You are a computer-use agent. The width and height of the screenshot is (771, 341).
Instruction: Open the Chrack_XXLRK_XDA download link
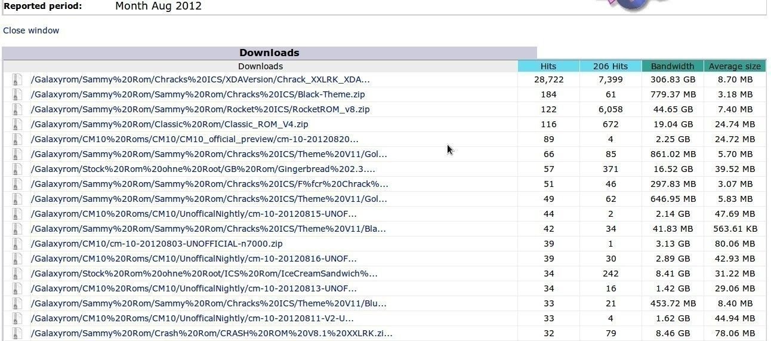pyautogui.click(x=201, y=79)
